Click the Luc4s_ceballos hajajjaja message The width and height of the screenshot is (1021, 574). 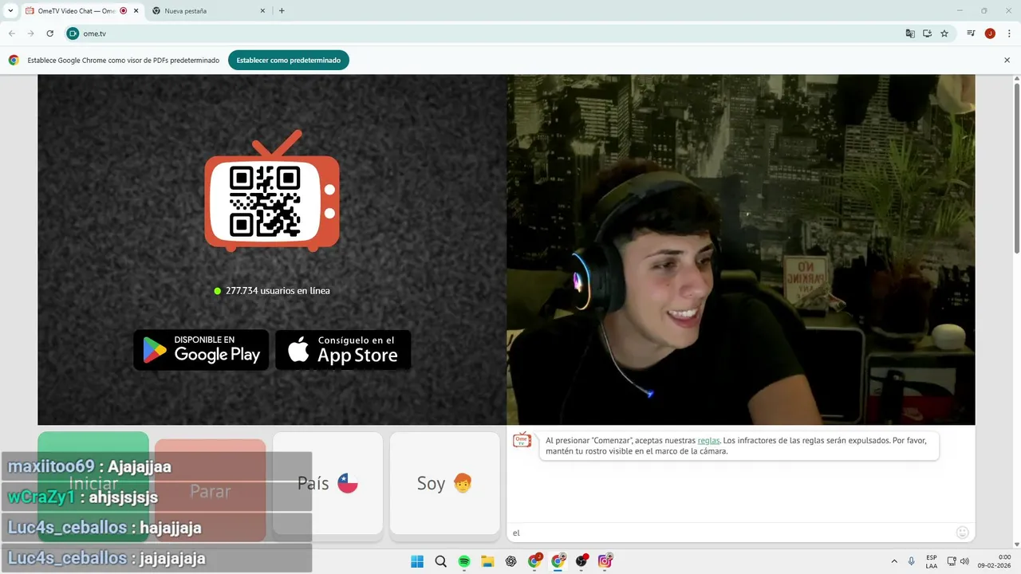click(x=157, y=527)
